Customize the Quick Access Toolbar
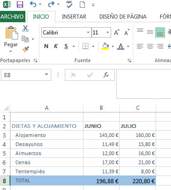The width and height of the screenshot is (171, 190). click(x=93, y=5)
